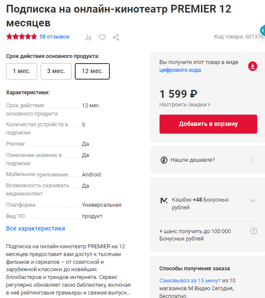Screen dimensions: 265x298
Task: Select the 1 мес. subscription option
Action: click(22, 71)
